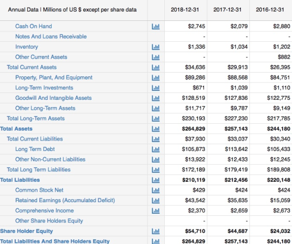292x244 pixels.
Task: Open the Common Stock Net link
Action: click(x=39, y=190)
